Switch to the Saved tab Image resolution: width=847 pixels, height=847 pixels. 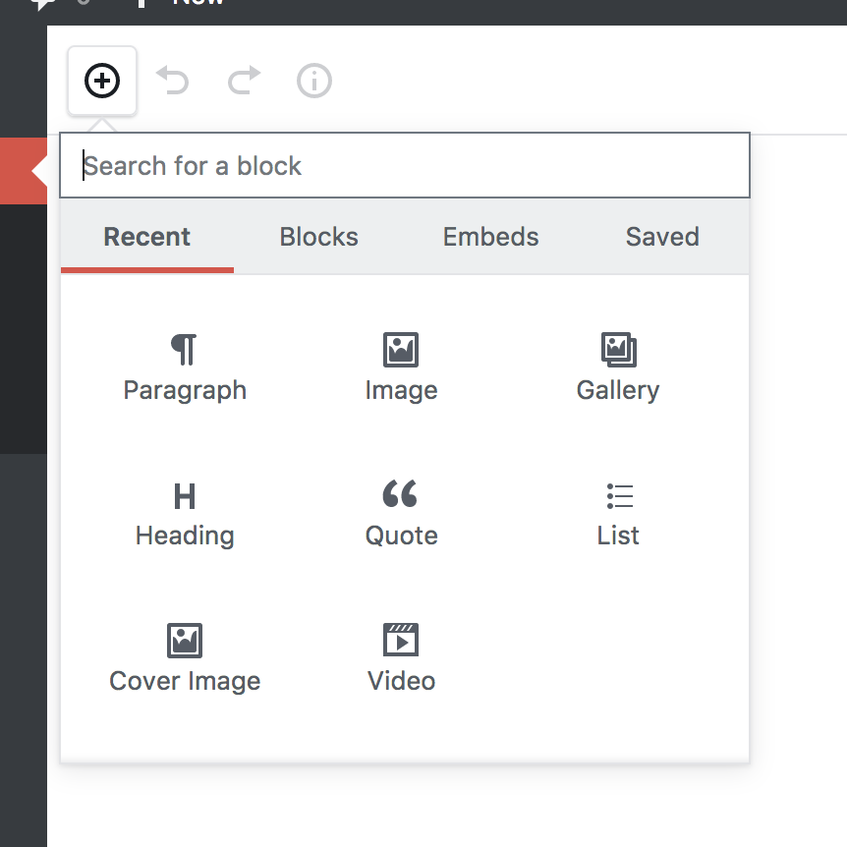click(x=662, y=237)
